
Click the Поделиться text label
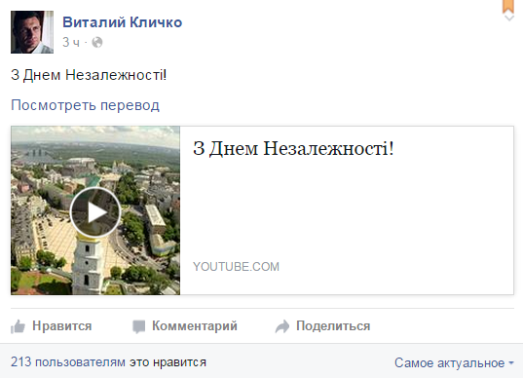point(333,326)
